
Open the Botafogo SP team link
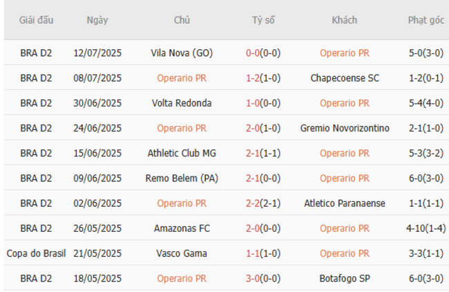345,278
